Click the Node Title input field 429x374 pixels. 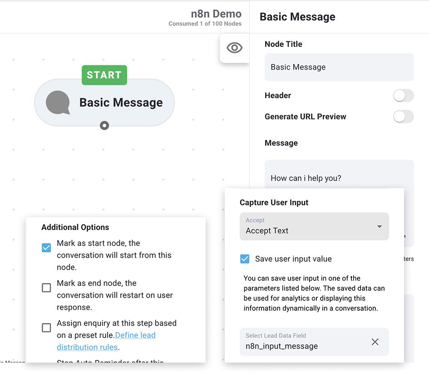tap(339, 67)
